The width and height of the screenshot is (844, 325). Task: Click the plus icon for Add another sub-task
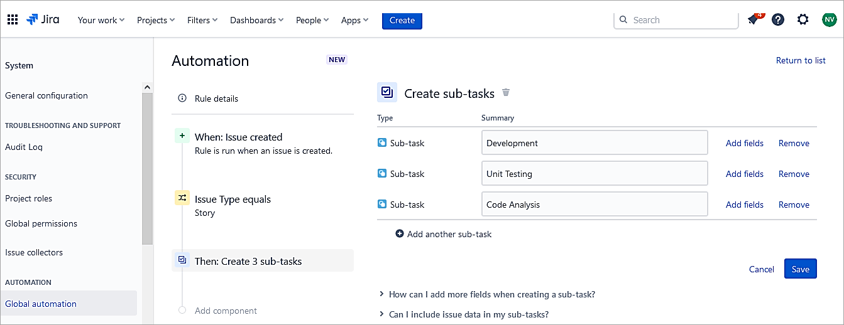pyautogui.click(x=400, y=234)
